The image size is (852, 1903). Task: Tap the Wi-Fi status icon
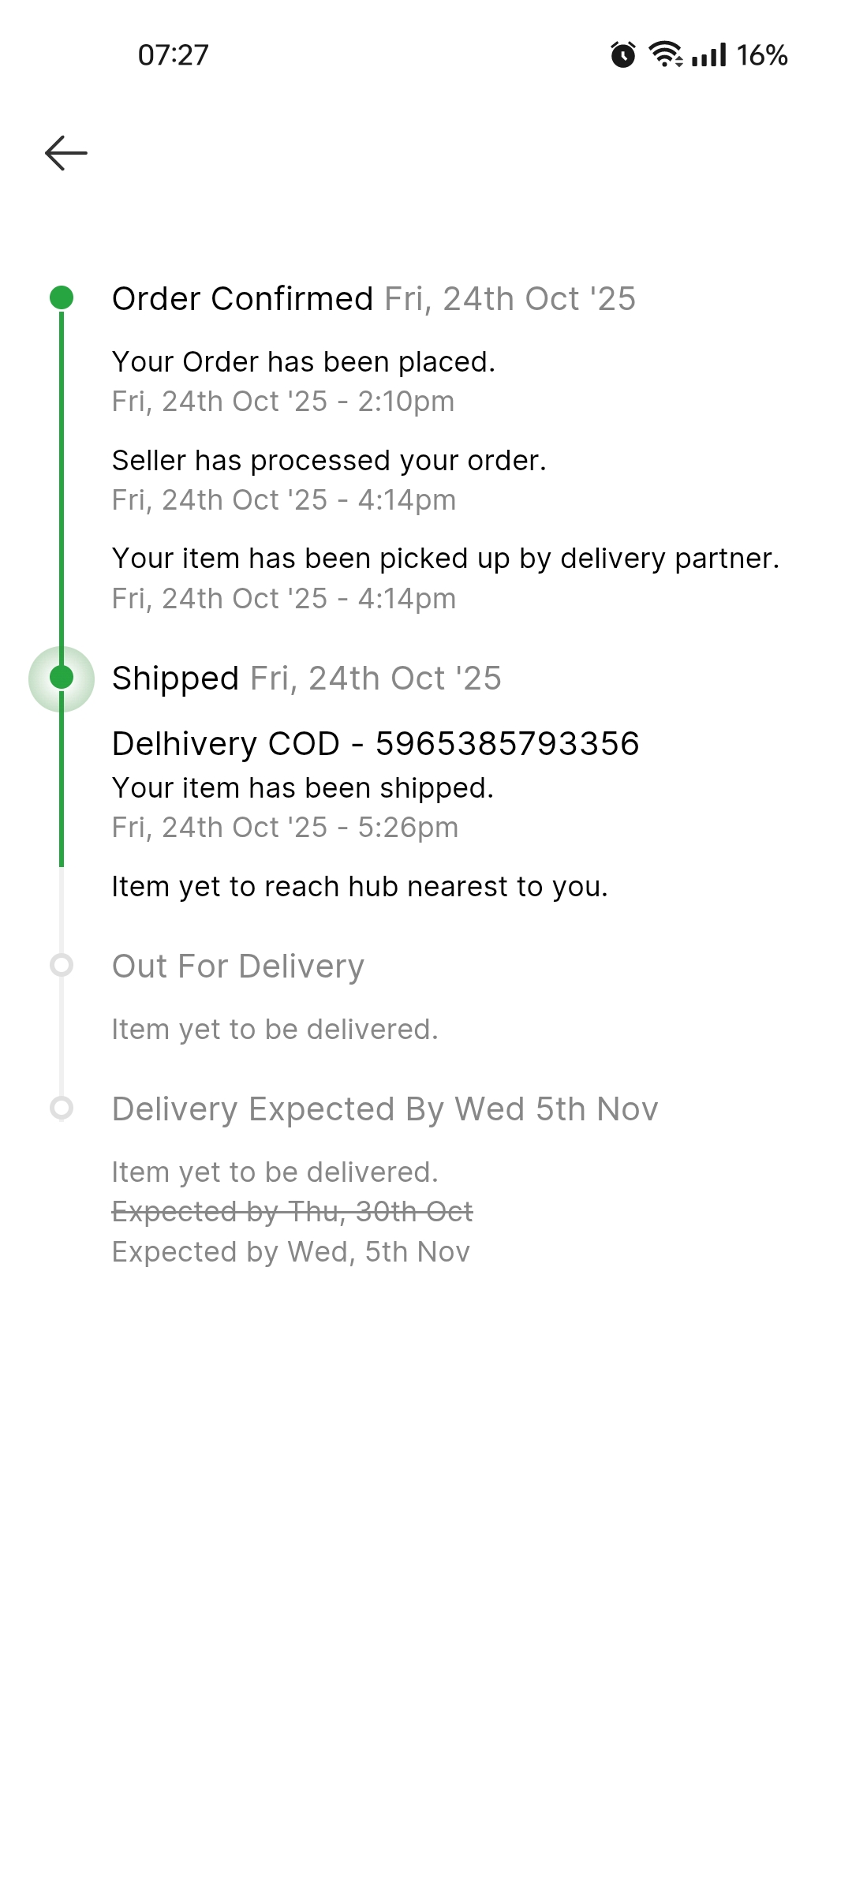click(x=665, y=54)
